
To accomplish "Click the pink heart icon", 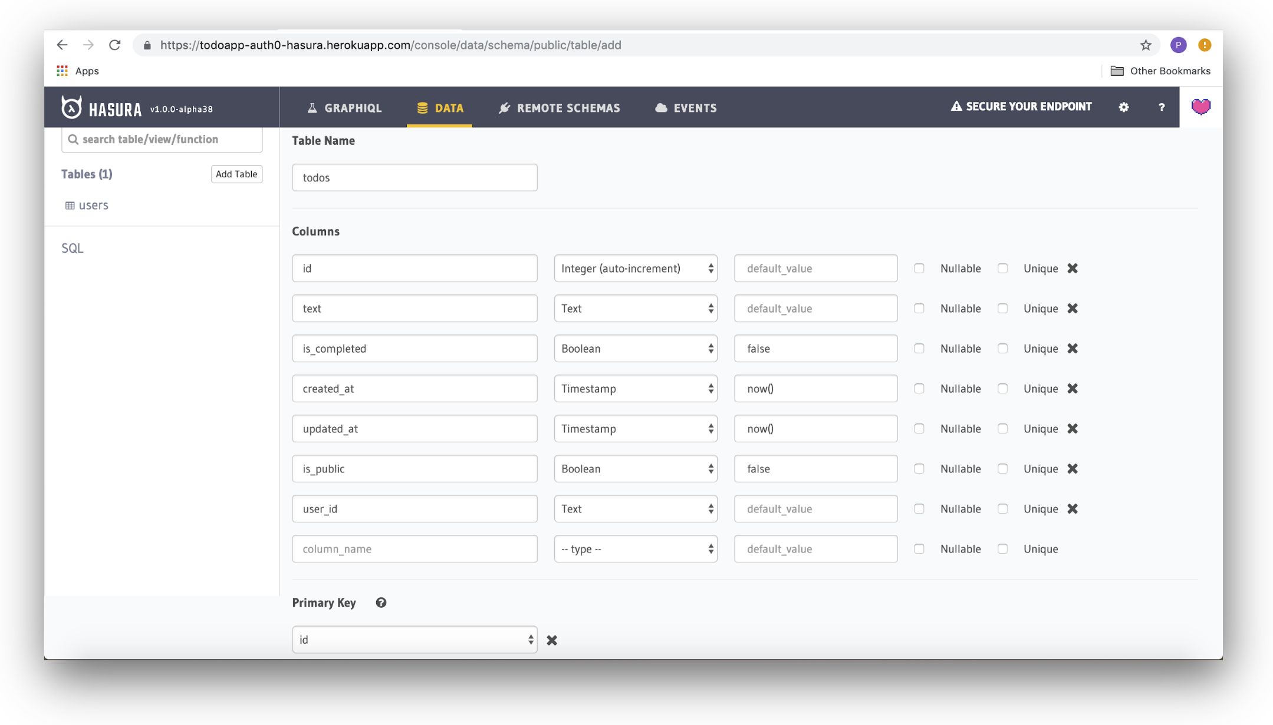I will (1200, 107).
